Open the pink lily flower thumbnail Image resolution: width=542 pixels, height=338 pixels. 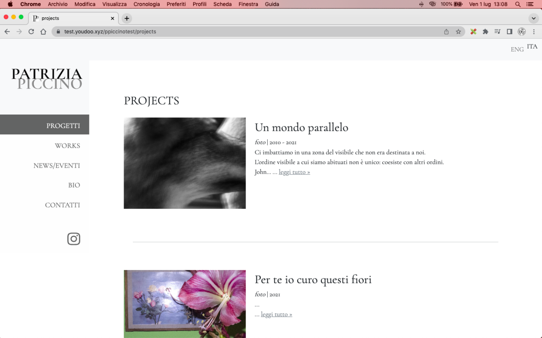(x=185, y=304)
